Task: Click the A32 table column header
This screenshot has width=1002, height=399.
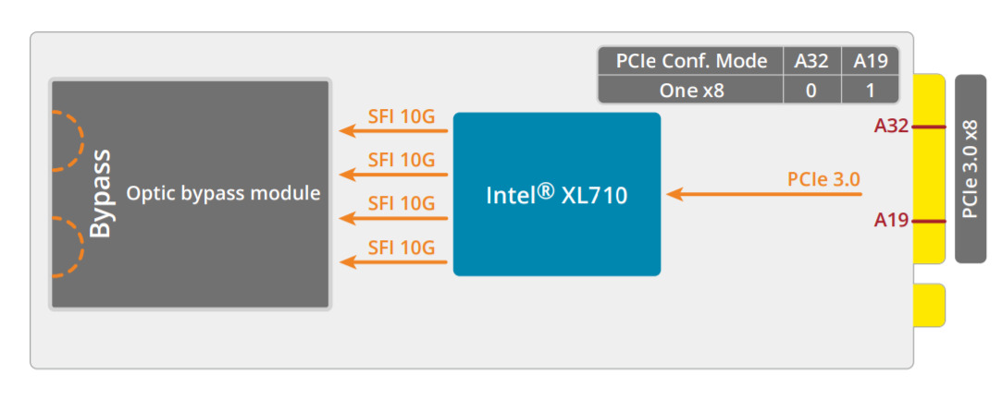Action: point(812,61)
